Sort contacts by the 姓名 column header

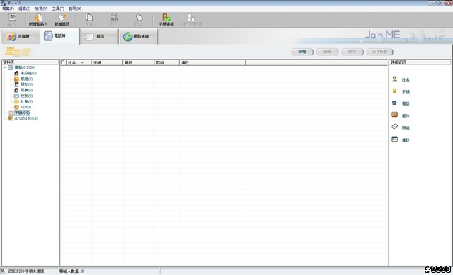tap(79, 62)
